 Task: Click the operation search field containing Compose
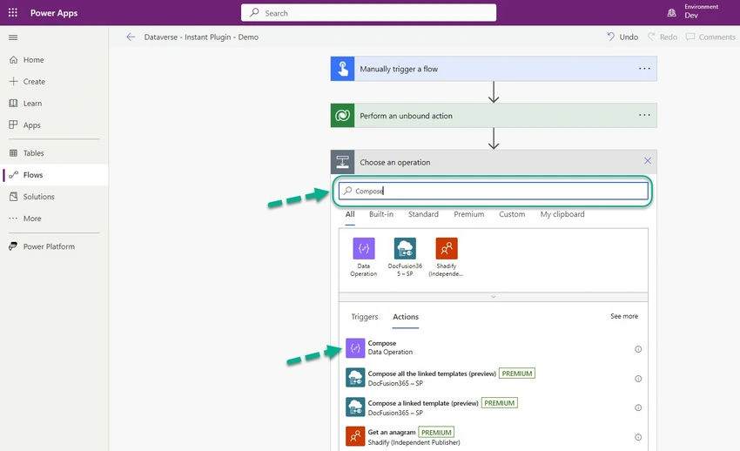pos(493,191)
